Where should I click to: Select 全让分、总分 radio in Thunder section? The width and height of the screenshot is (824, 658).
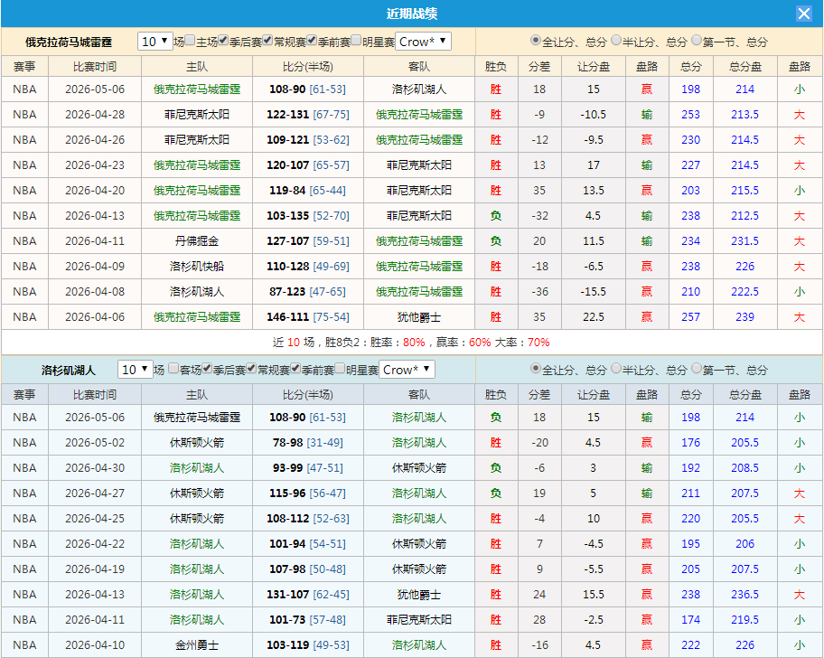point(536,41)
